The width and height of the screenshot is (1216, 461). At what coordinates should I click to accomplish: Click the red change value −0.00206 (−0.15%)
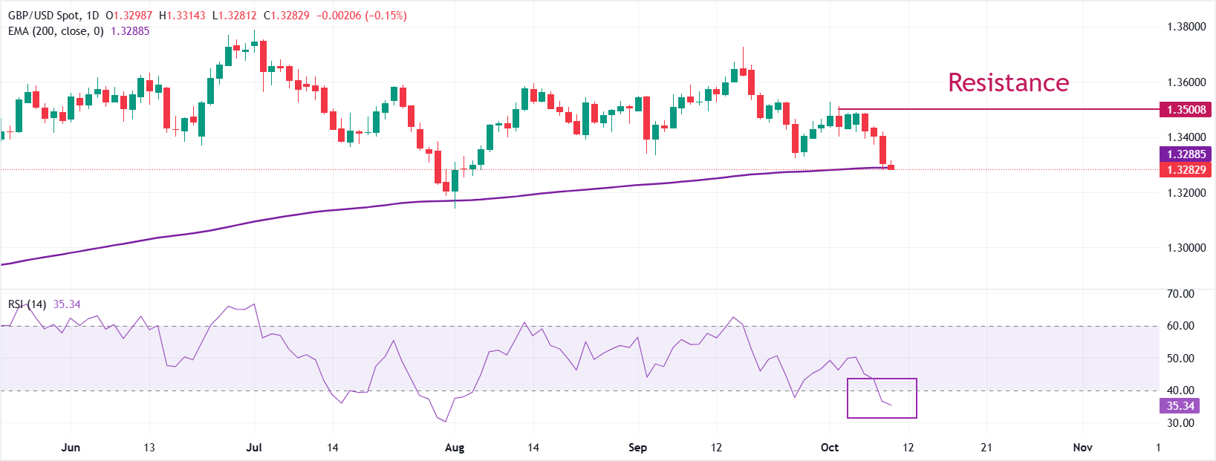pyautogui.click(x=361, y=16)
